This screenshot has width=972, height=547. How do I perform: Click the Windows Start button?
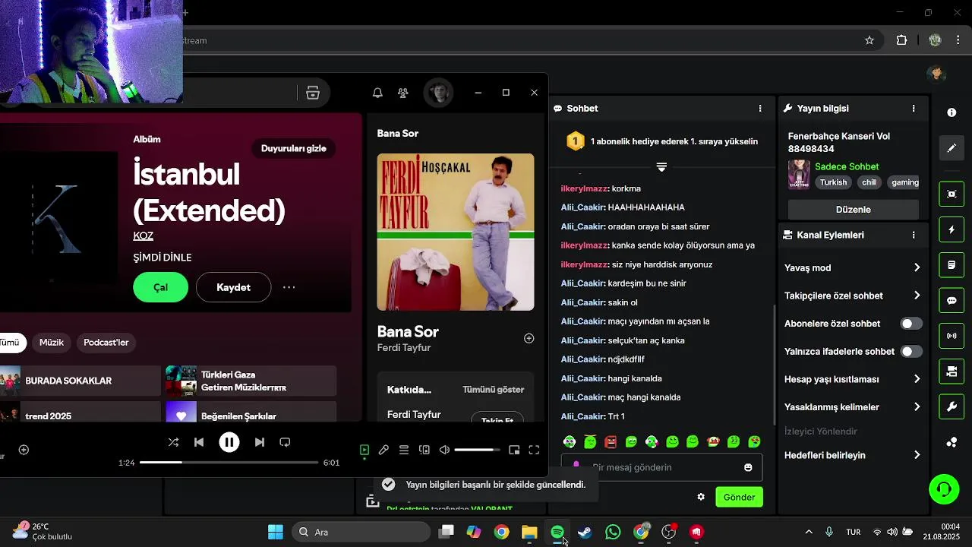(275, 532)
